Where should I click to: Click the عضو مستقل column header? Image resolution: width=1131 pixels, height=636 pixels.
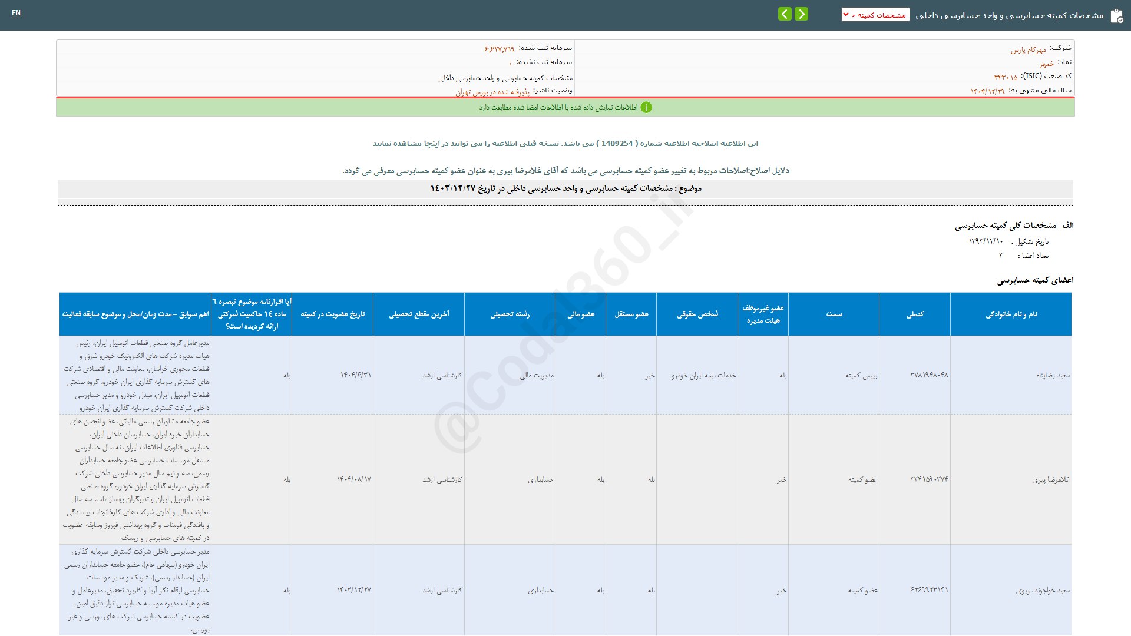pyautogui.click(x=631, y=314)
